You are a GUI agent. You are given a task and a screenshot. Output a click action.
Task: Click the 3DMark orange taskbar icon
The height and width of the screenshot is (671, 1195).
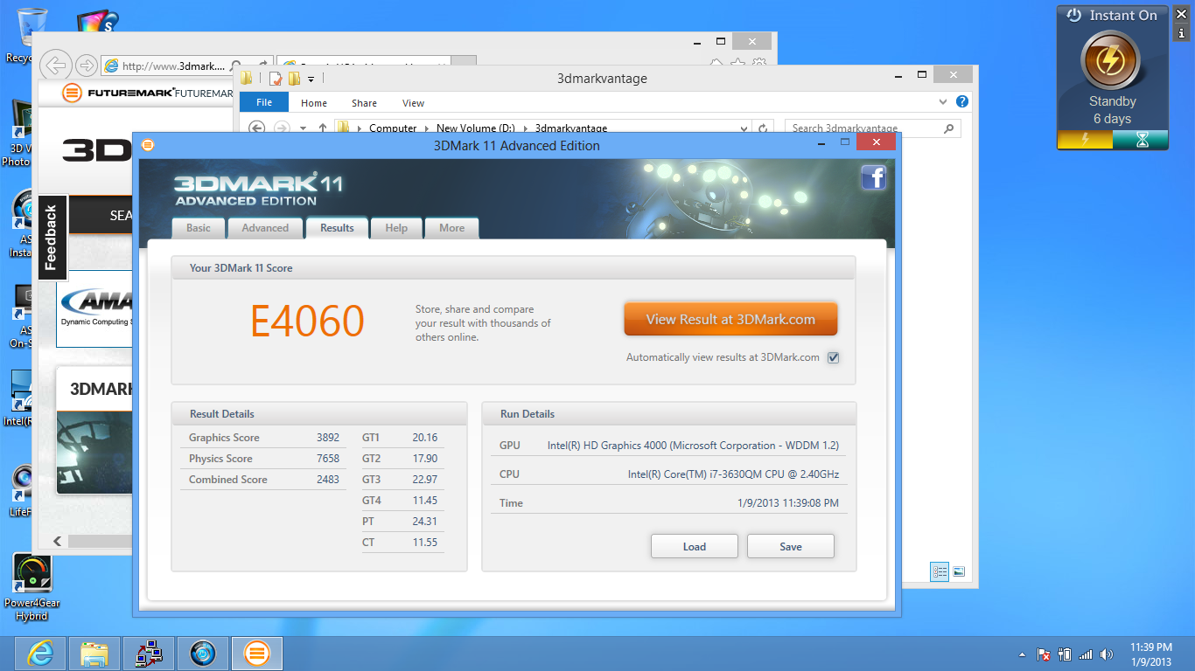256,653
